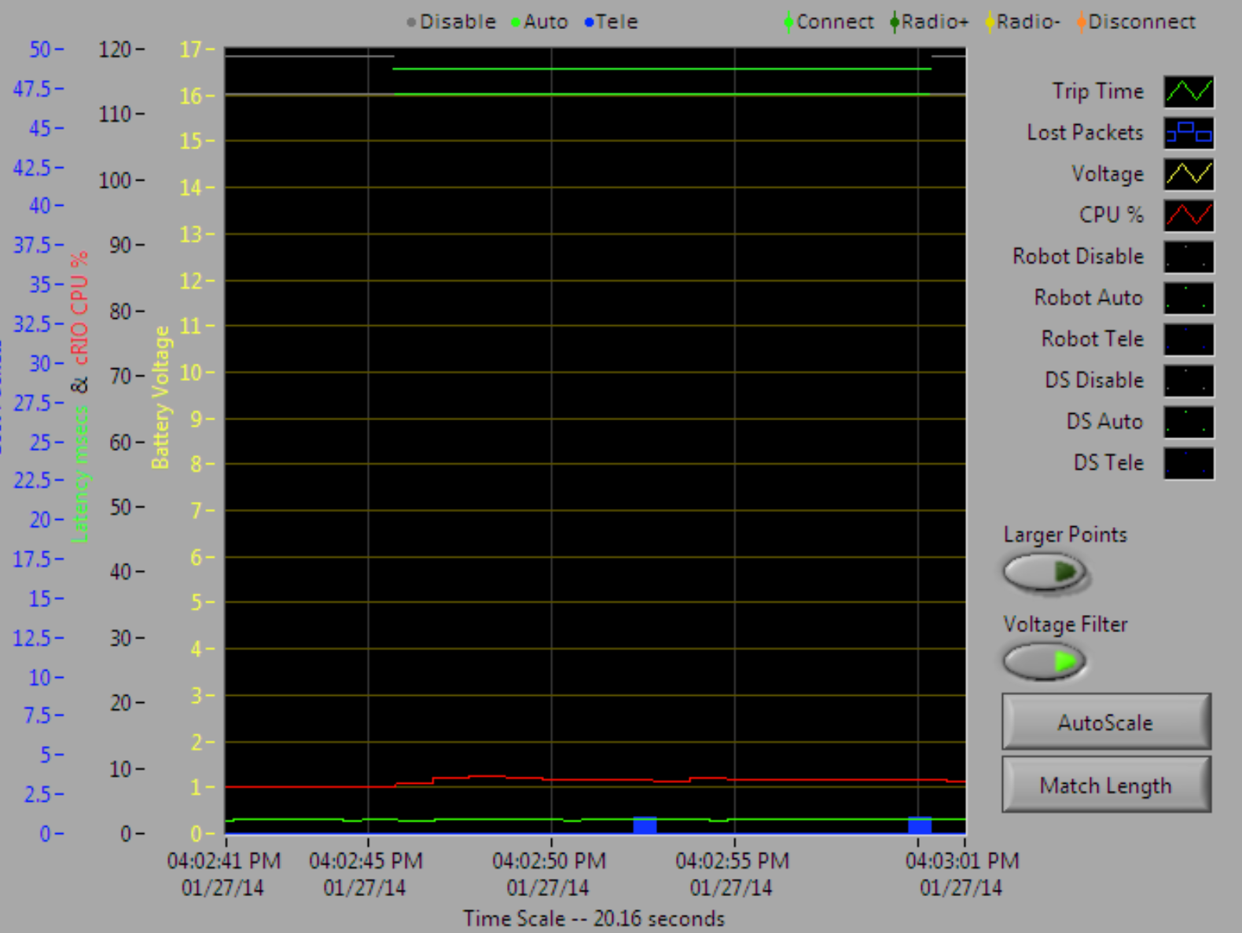
Task: Click the Voltage Filter label
Action: pos(1065,624)
